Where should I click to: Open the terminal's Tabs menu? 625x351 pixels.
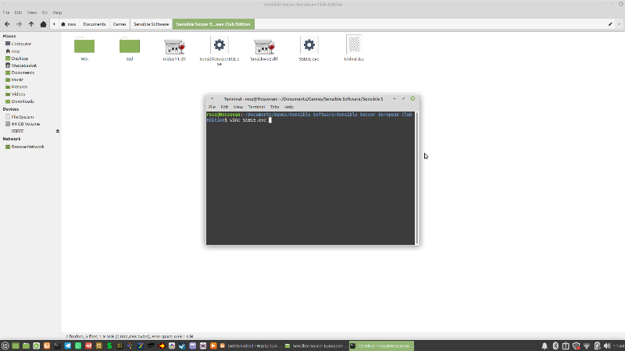point(275,107)
